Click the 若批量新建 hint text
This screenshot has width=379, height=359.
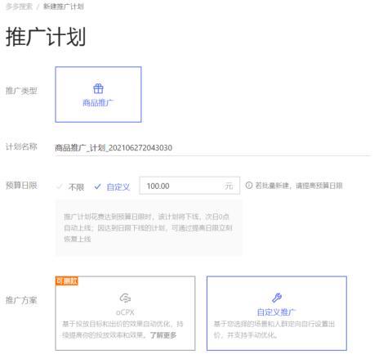click(299, 186)
